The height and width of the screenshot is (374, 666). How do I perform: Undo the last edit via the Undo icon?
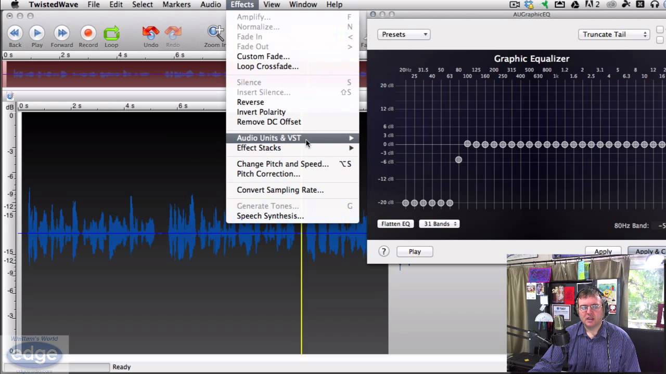click(151, 33)
